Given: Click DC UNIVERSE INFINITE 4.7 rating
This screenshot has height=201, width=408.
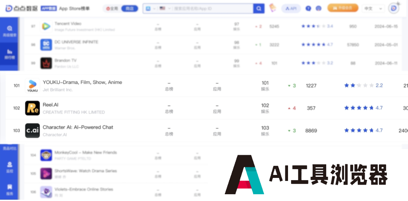Looking at the screenshot, I should click(317, 45).
